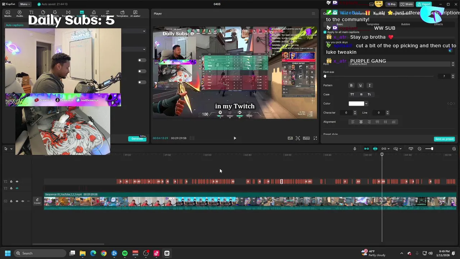This screenshot has width=460, height=259.
Task: Adjust Line spacing stepper
Action: 387,113
